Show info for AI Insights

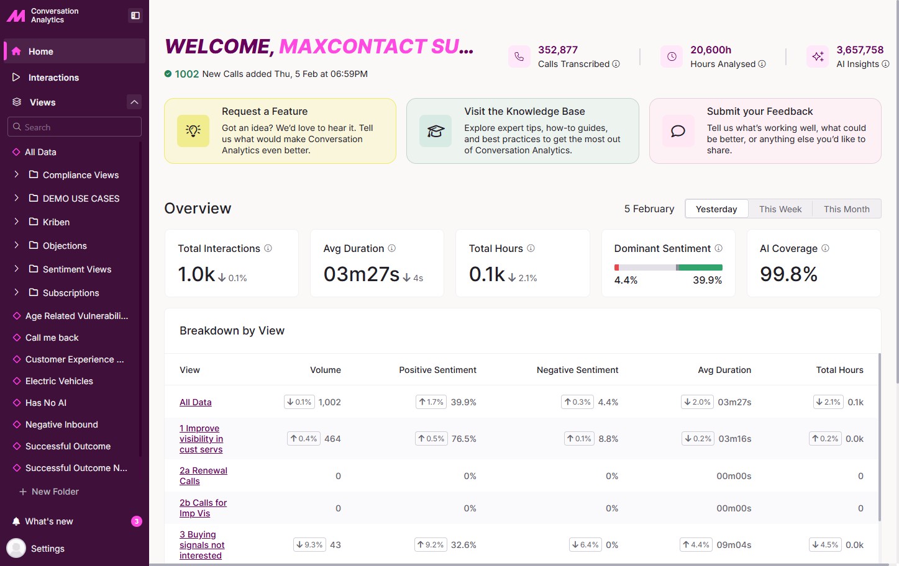pyautogui.click(x=886, y=64)
